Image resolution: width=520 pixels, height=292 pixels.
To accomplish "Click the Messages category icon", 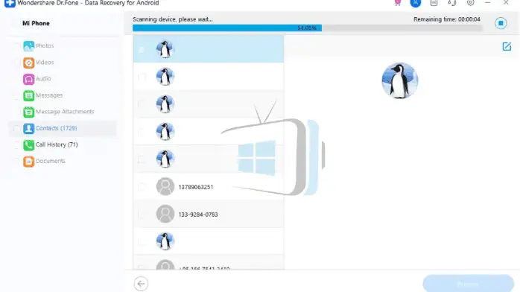I will point(28,95).
